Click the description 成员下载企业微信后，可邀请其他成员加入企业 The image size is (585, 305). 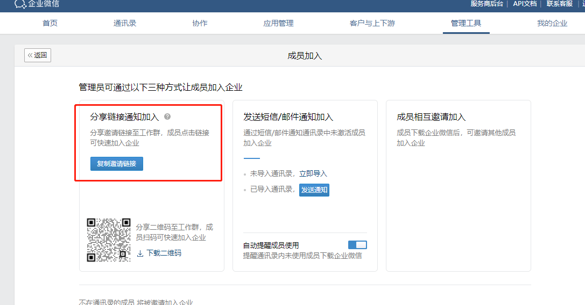coord(456,138)
